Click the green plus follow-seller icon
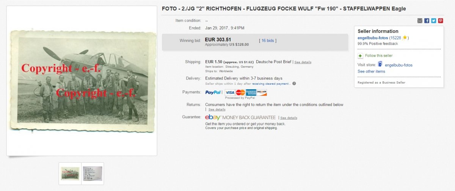This screenshot has width=455, height=191. (360, 56)
